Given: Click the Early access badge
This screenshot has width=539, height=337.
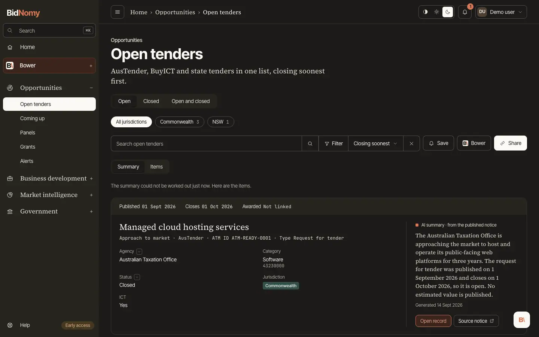Looking at the screenshot, I should click(x=77, y=325).
